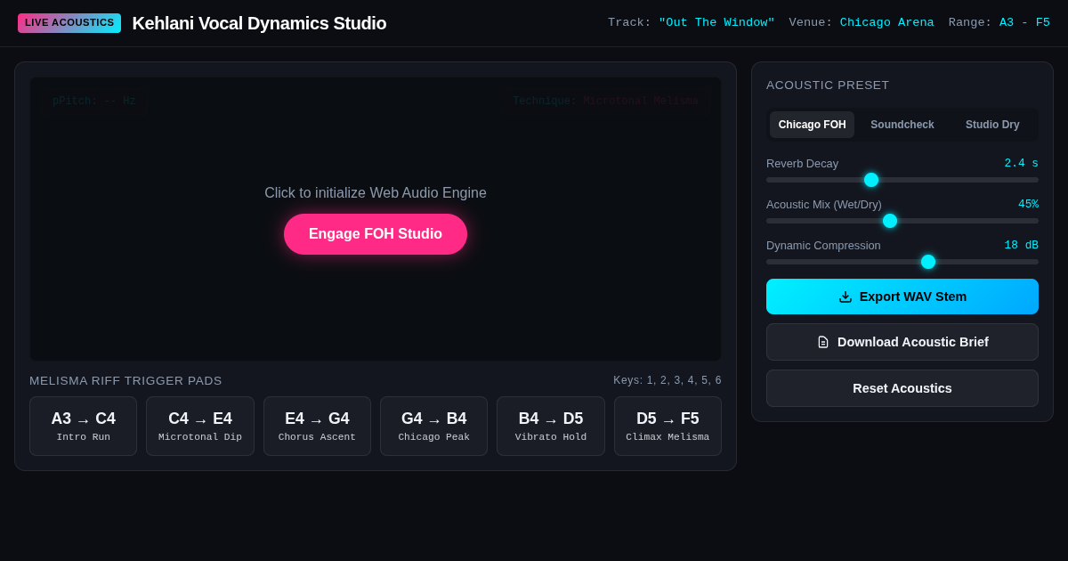Click the document icon on Download Acoustic Brief
The width and height of the screenshot is (1068, 561).
click(823, 342)
